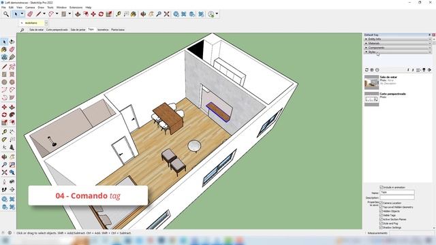This screenshot has width=436, height=245.
Task: Switch to Planta baixa scene tab
Action: tap(118, 30)
